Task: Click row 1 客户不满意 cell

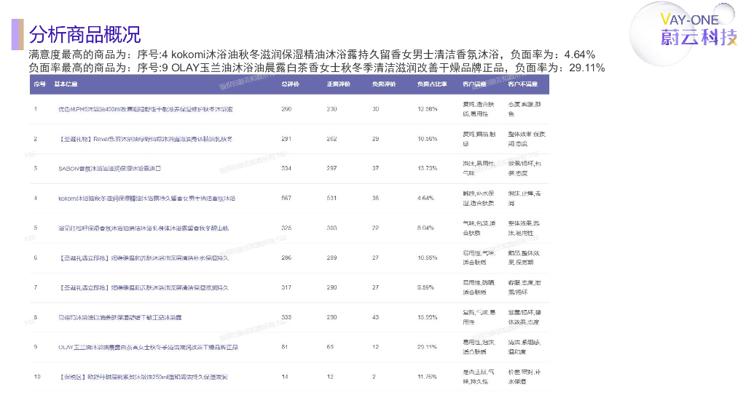Action: (525, 109)
